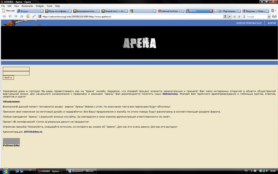
Task: Follow the библиотеку link
Action: pos(170,94)
